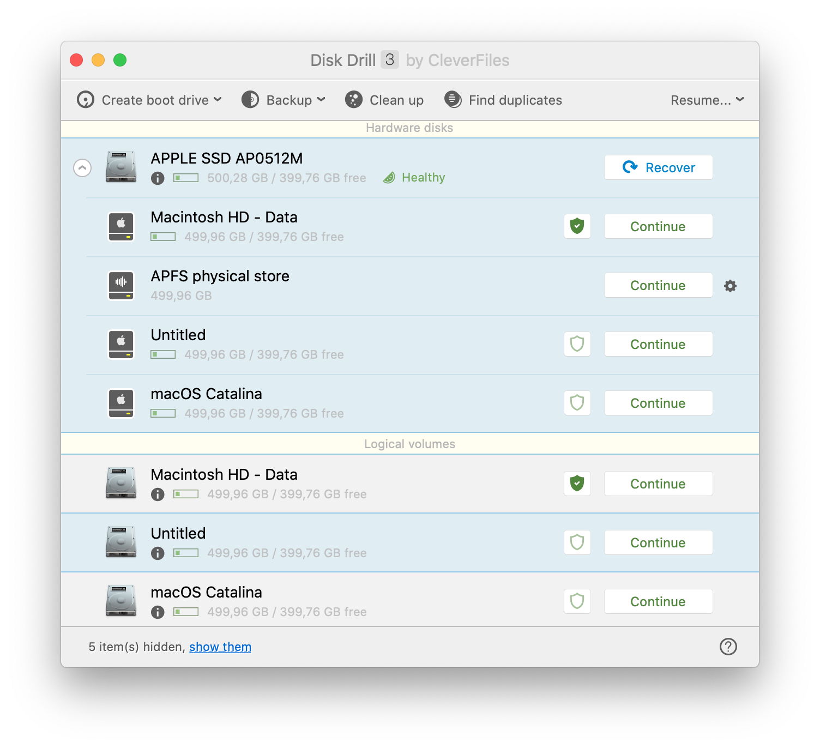Continue scan of Macintosh HD - Data logical volume
The width and height of the screenshot is (820, 748).
click(658, 484)
